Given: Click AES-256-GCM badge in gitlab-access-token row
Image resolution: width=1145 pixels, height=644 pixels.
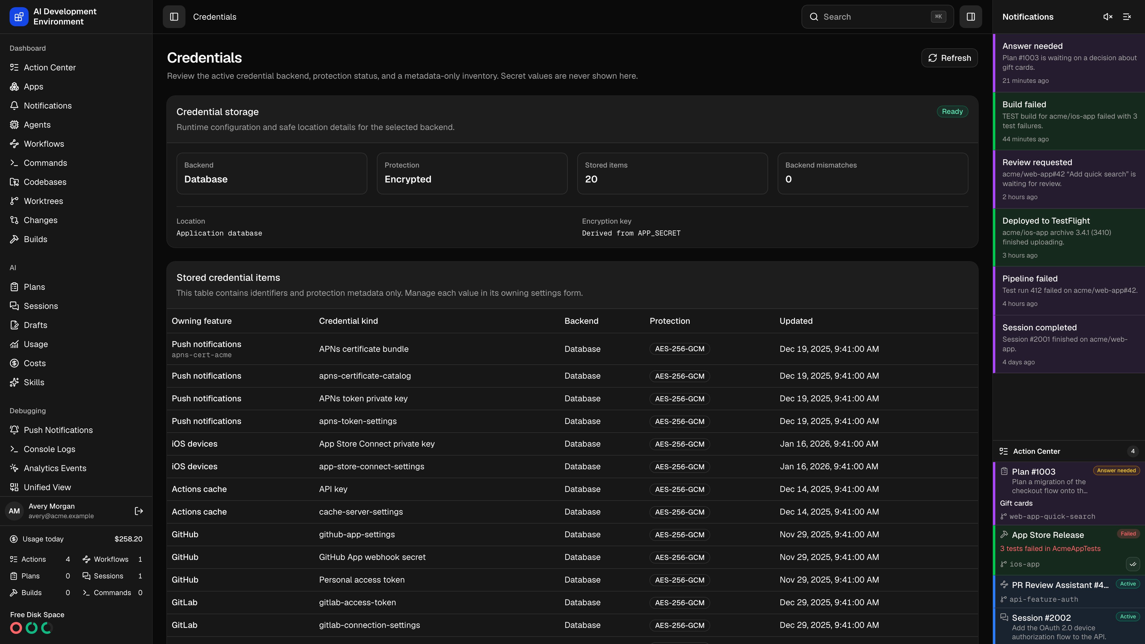Looking at the screenshot, I should 679,603.
